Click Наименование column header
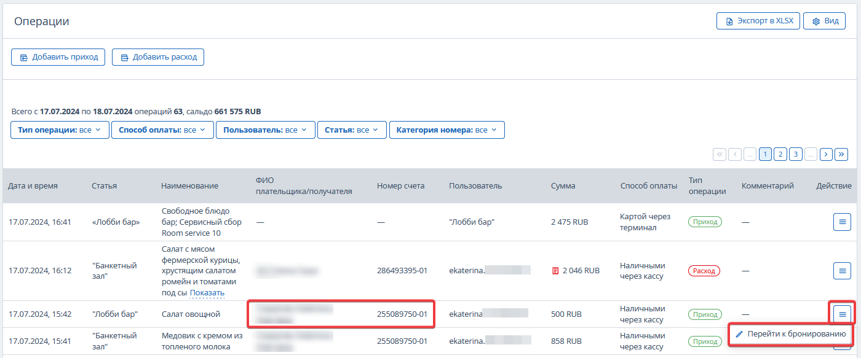This screenshot has height=358, width=861. (x=189, y=185)
